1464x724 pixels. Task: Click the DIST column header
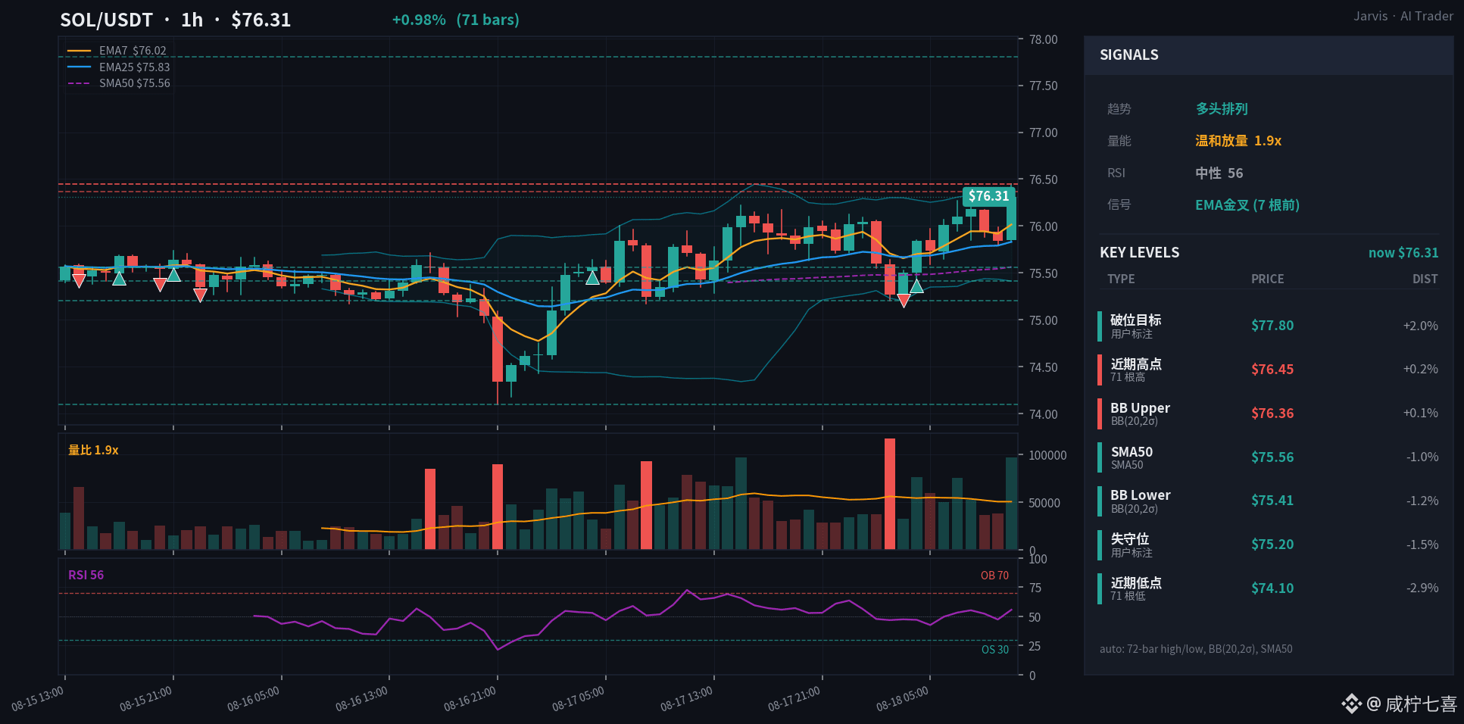1425,279
